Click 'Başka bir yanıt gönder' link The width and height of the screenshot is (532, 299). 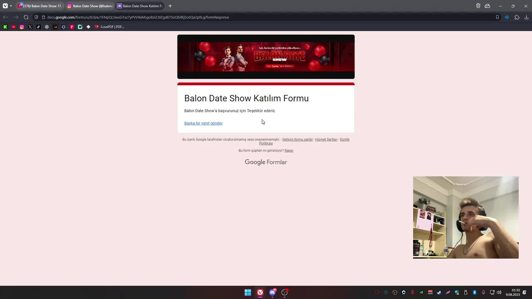(x=203, y=123)
